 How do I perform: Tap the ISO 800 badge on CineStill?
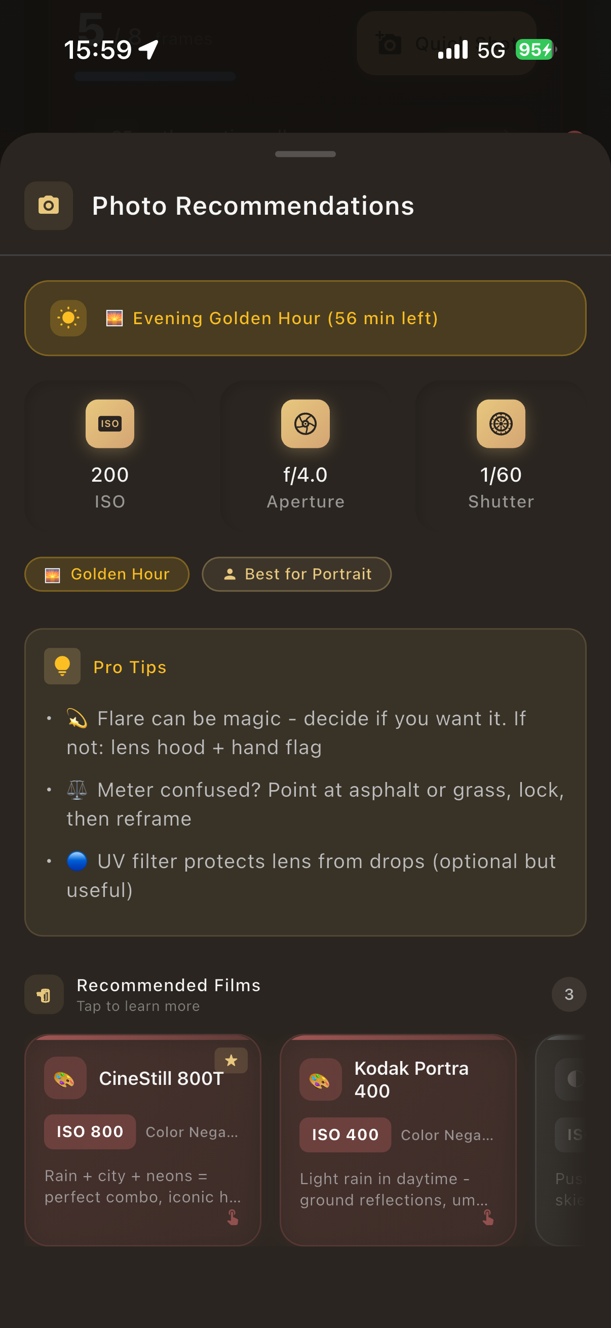click(90, 1131)
